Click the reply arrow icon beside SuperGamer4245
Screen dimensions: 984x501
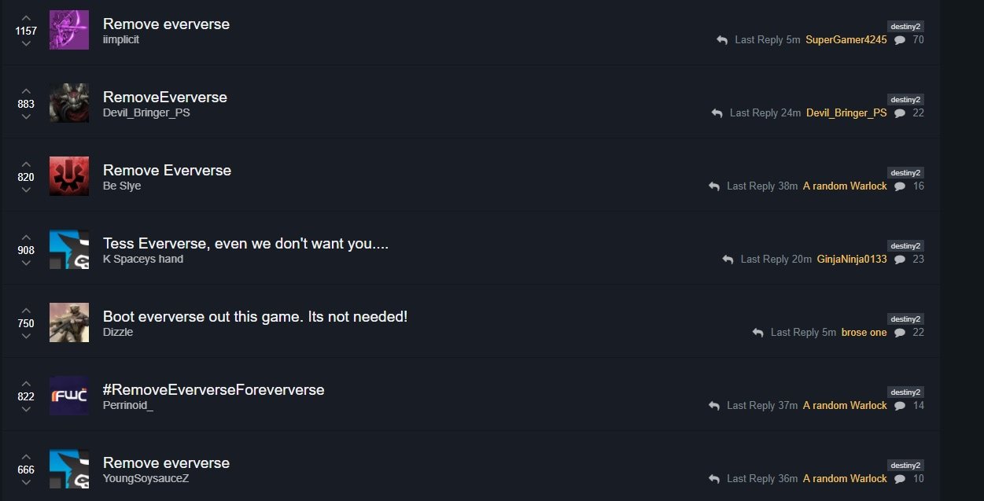point(722,40)
